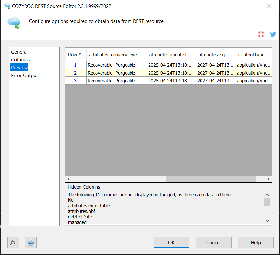
Task: Click contentType cell in row 2
Action: pyautogui.click(x=254, y=73)
